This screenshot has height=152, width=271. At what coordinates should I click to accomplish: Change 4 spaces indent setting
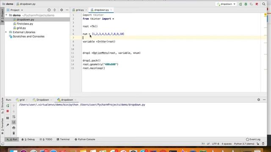pos(227,144)
